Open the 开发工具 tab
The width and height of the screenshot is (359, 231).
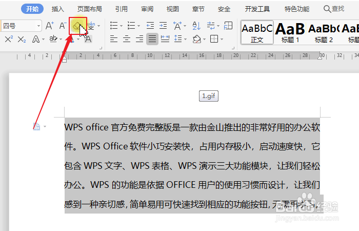(257, 9)
